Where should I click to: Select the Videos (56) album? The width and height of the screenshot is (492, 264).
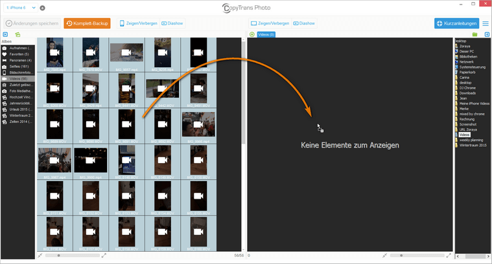[x=18, y=78]
